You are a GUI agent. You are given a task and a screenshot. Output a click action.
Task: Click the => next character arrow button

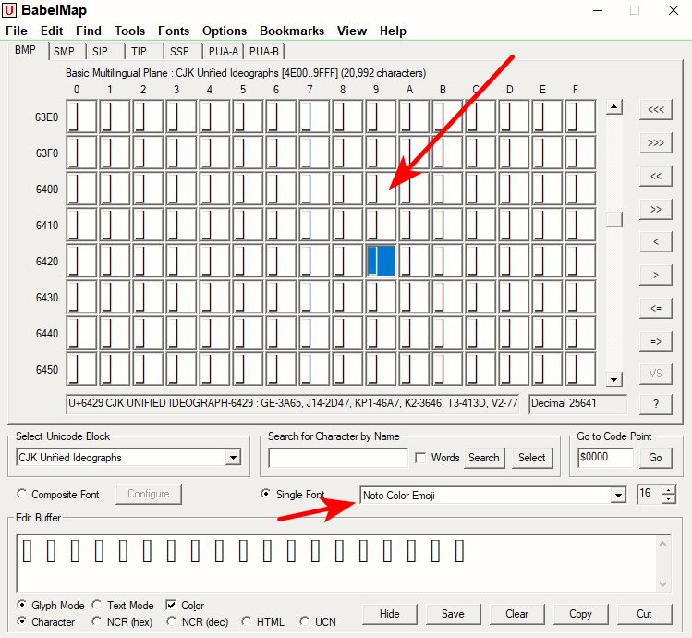click(655, 341)
